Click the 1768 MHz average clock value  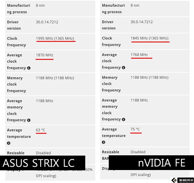click(x=139, y=55)
